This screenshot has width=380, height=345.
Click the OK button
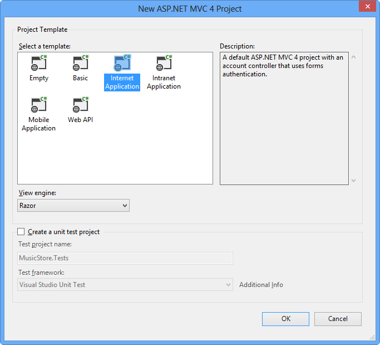click(x=285, y=319)
